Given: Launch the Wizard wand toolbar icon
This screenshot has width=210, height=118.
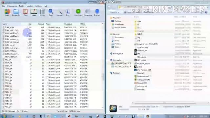Looking at the screenshot, I should 59,13.
